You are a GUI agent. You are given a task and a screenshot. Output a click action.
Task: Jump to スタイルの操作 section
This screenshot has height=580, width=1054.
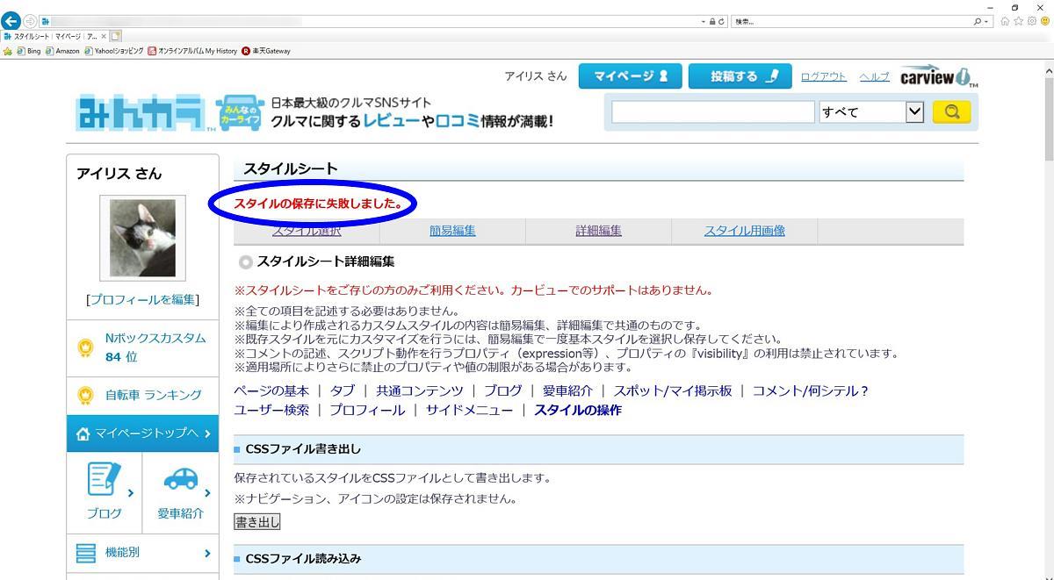(577, 411)
